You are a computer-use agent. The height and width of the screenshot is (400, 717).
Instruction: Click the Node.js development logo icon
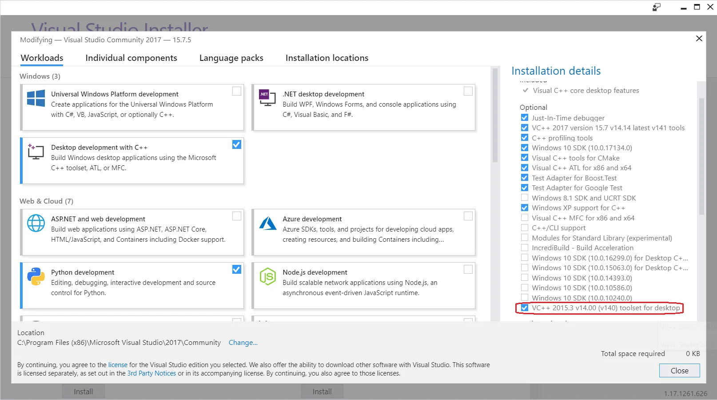(x=268, y=276)
